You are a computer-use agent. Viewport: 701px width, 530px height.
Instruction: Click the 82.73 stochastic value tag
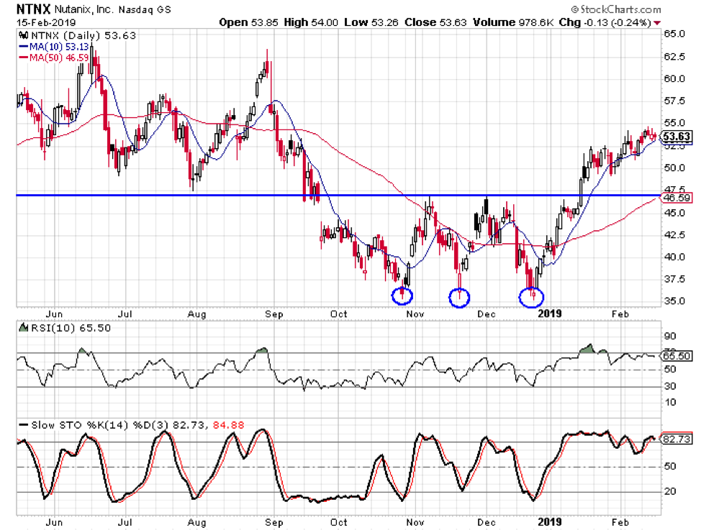click(677, 439)
